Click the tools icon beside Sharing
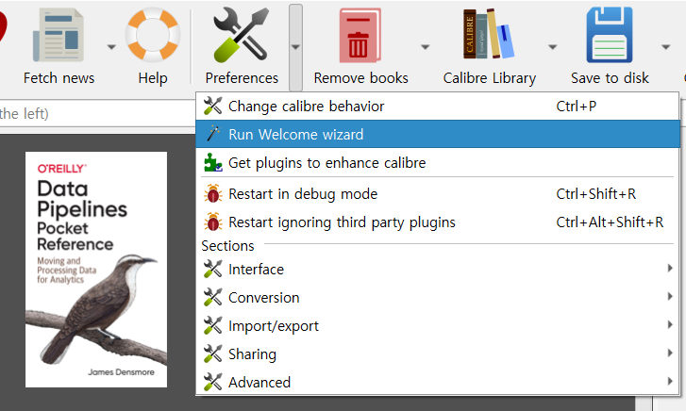 point(213,353)
